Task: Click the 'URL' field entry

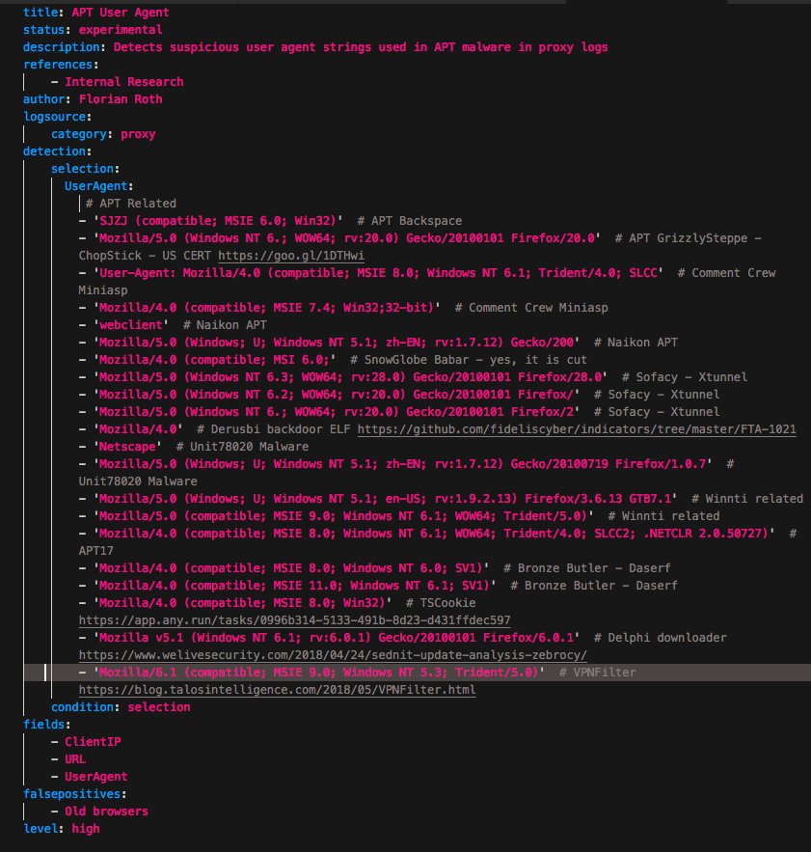Action: click(75, 759)
